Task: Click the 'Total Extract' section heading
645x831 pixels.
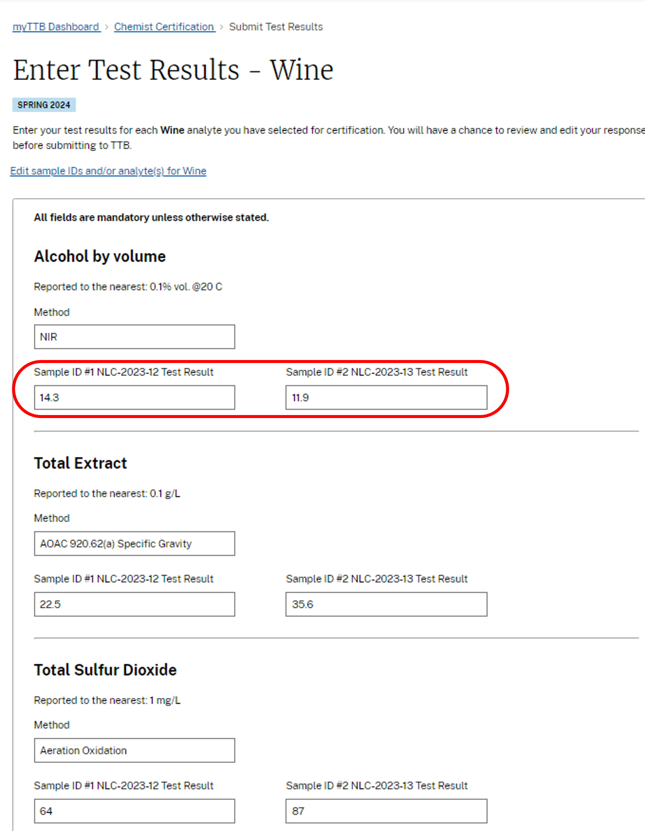Action: 81,463
